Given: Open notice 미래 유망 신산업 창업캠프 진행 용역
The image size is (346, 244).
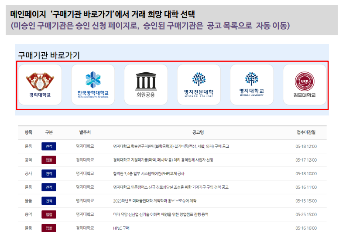Looking at the screenshot, I should coord(161,214).
